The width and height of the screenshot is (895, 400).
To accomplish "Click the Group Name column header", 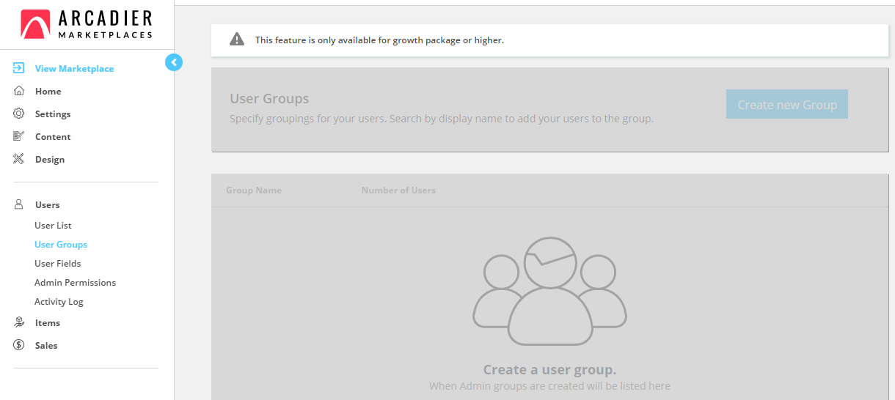I will click(254, 190).
